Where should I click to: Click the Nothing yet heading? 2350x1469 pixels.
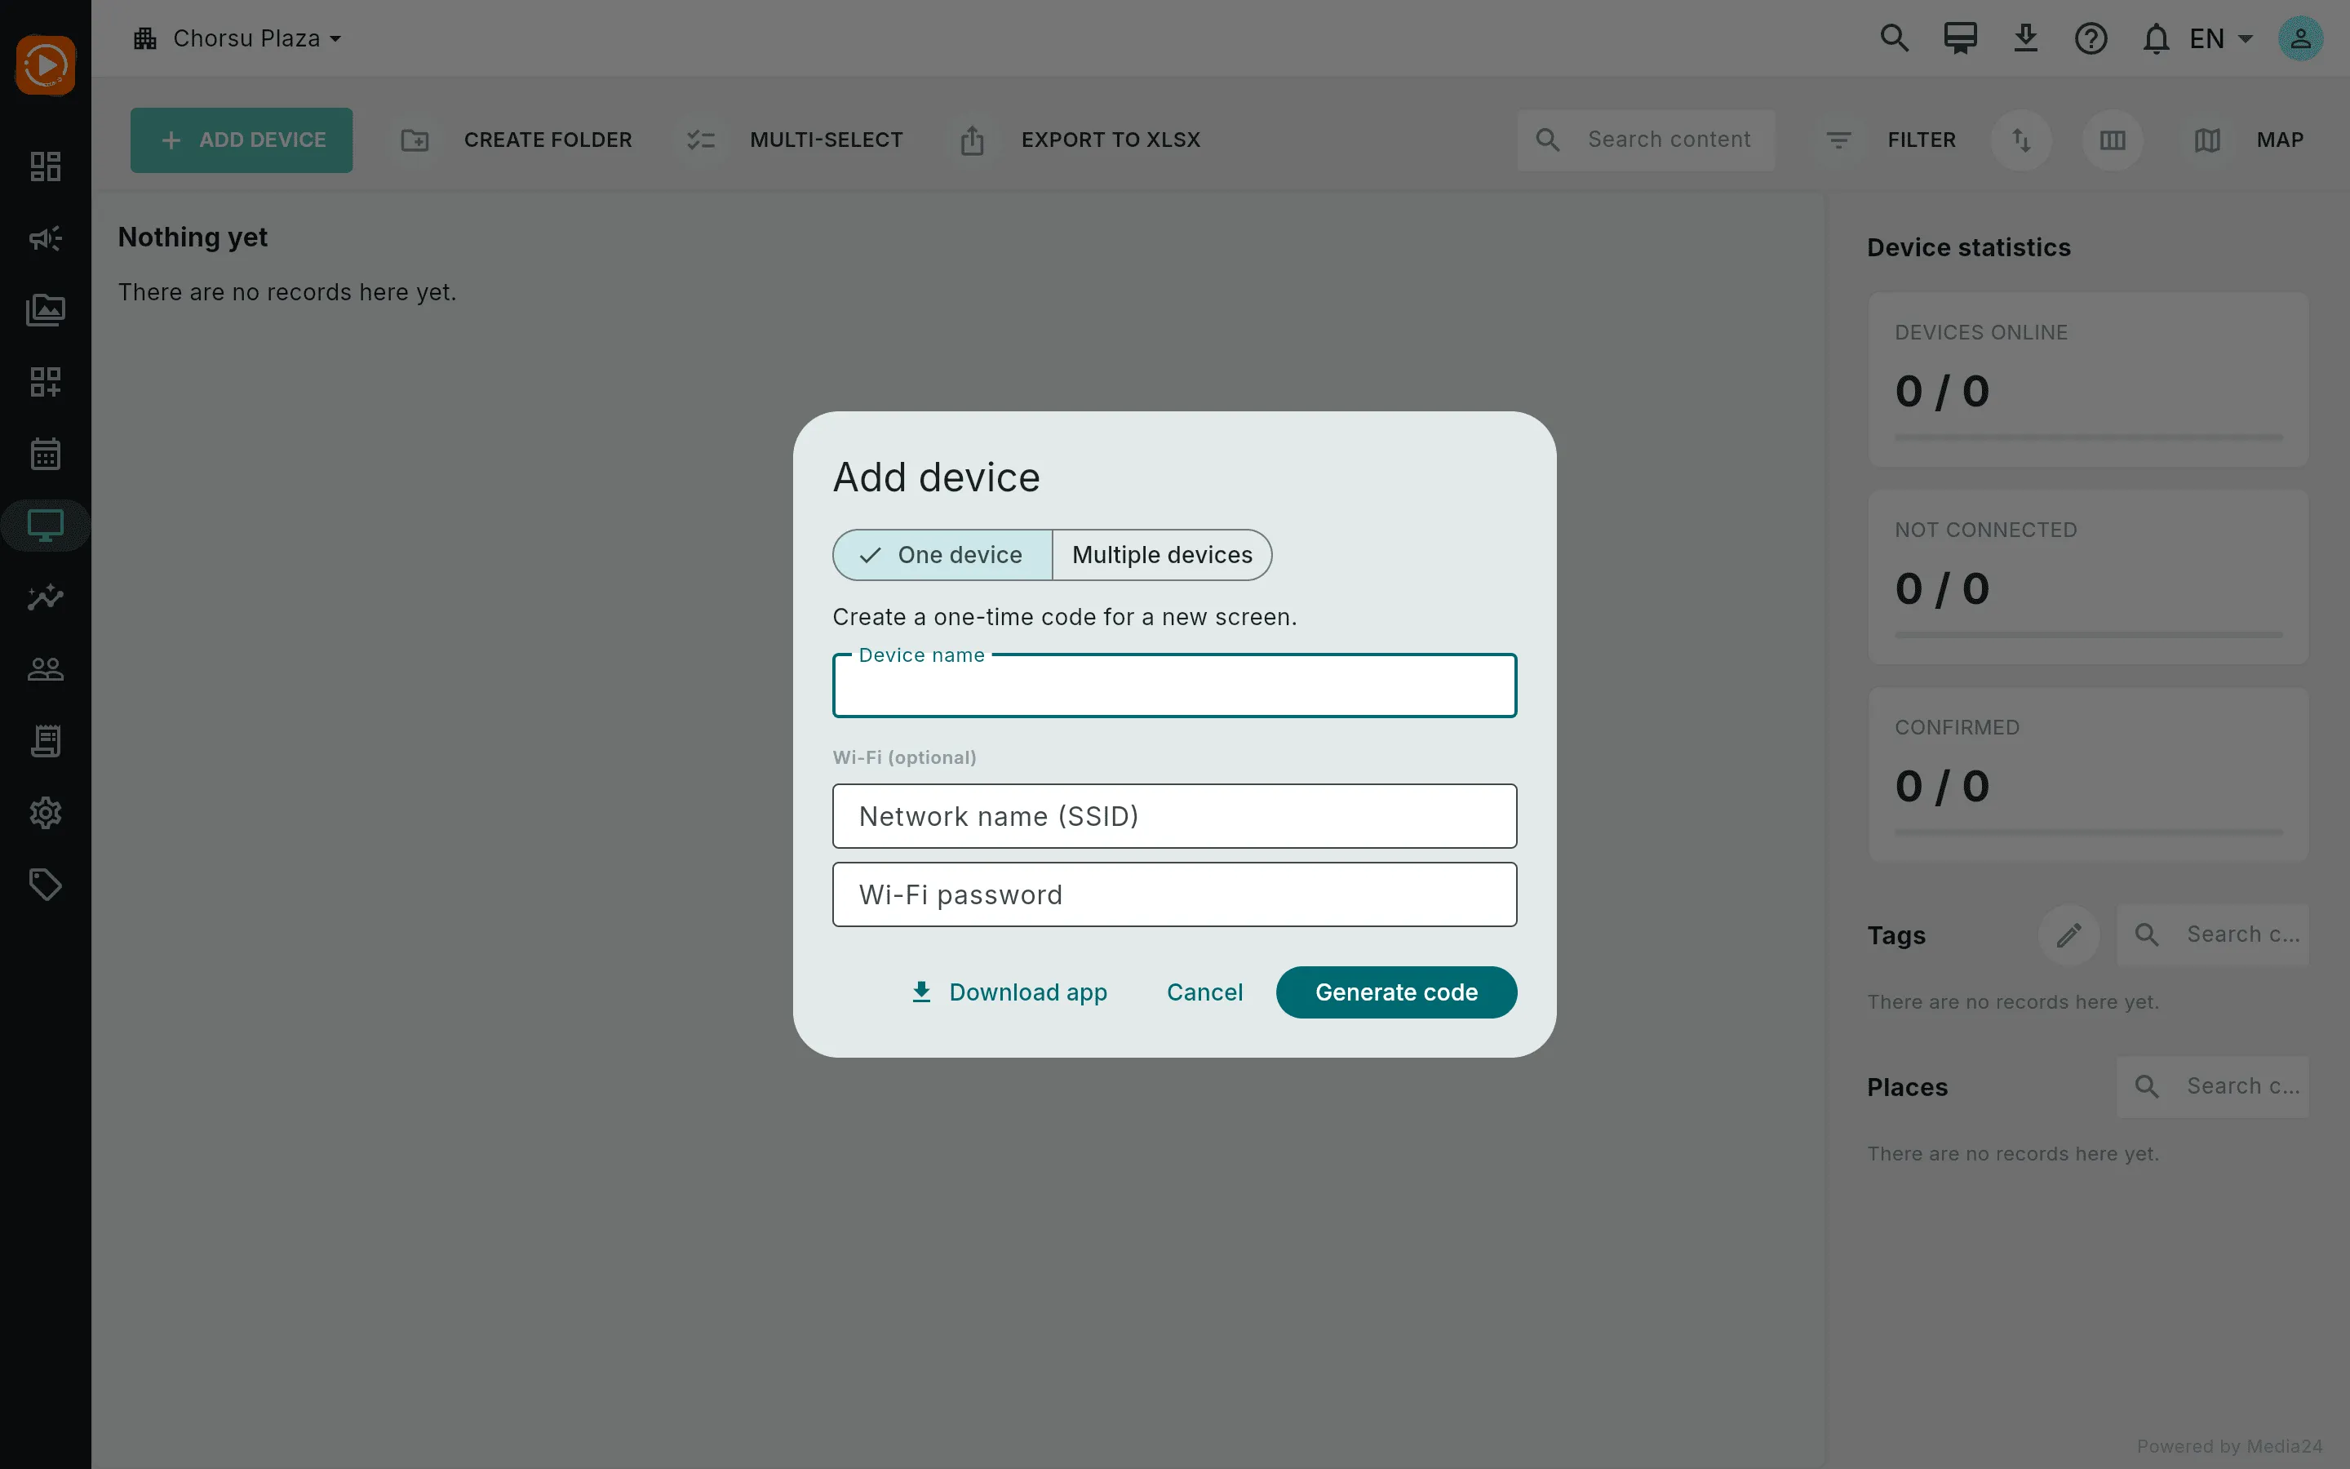pos(193,238)
